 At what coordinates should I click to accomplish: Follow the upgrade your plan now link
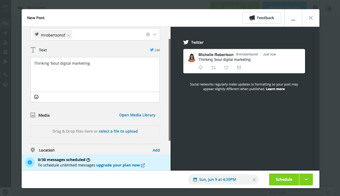tap(118, 165)
